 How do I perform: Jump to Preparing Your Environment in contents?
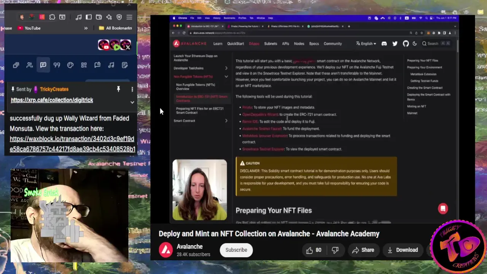pos(424,67)
